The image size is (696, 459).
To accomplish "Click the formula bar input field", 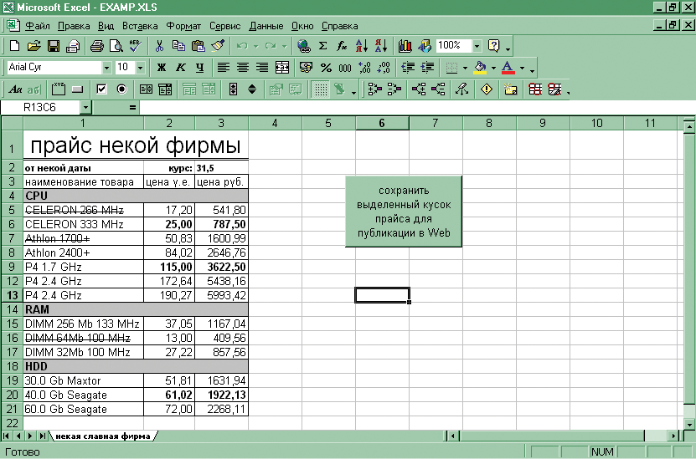I will pos(417,108).
